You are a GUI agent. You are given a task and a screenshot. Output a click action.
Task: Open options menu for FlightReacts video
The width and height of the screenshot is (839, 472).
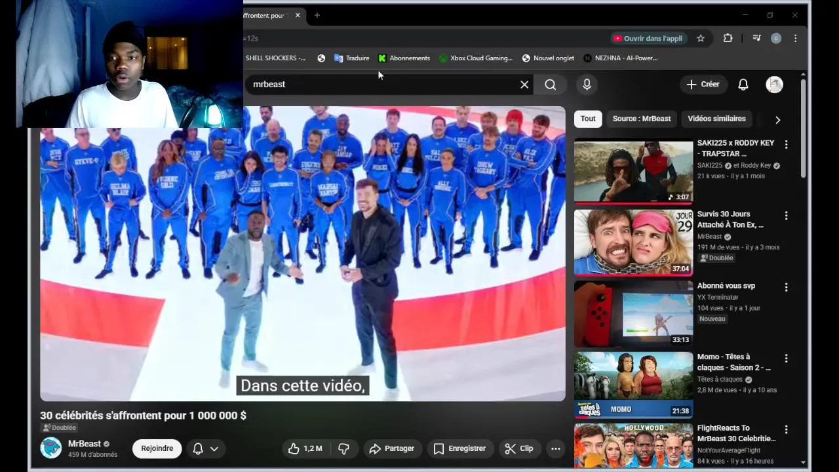tap(786, 430)
